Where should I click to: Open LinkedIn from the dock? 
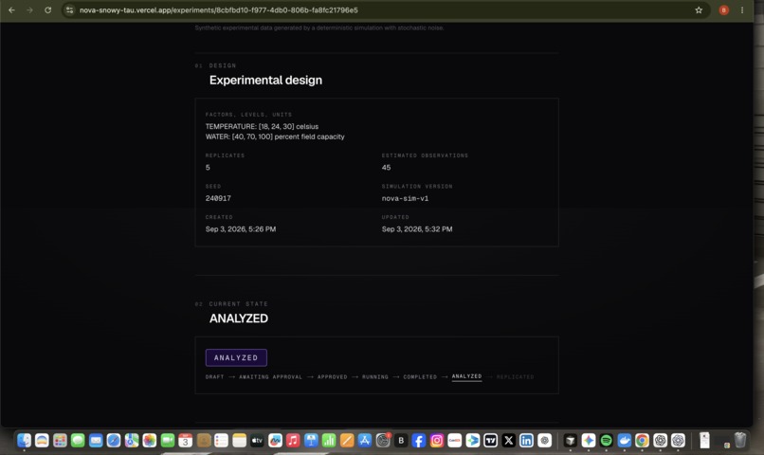(x=526, y=441)
